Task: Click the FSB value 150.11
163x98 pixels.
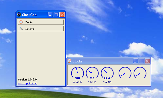Action: click(92, 82)
